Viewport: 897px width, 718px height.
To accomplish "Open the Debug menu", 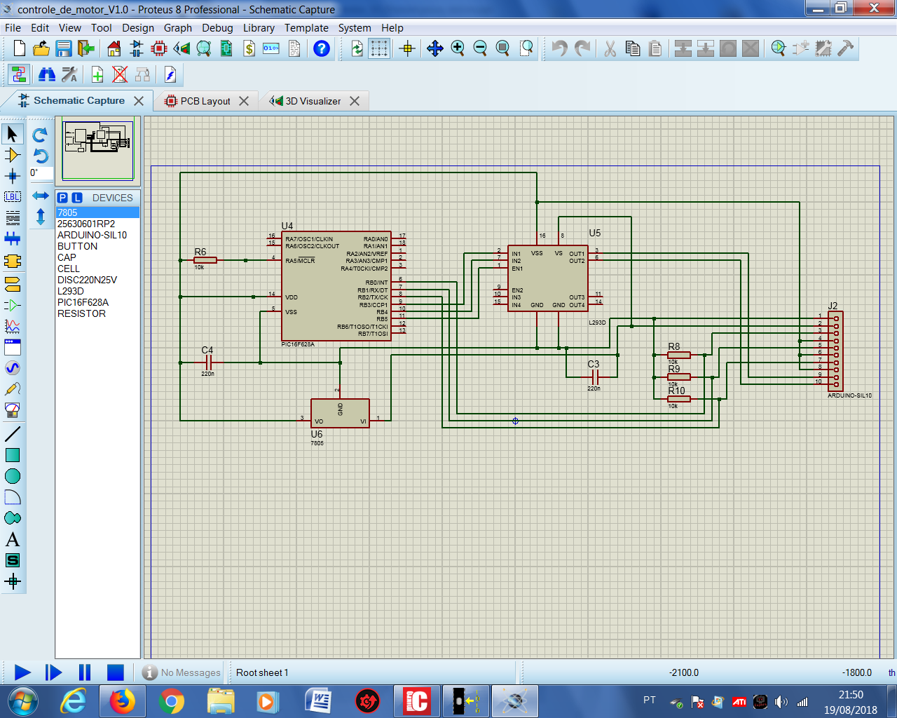I will click(217, 28).
